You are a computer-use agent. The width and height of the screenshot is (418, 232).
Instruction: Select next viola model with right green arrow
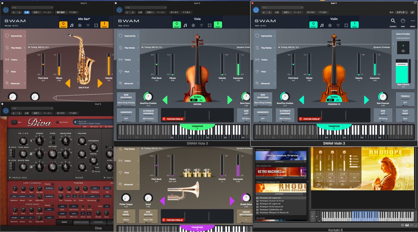pos(230,100)
